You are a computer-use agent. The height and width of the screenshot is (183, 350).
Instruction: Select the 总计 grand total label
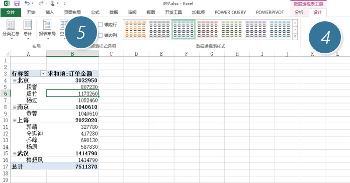point(18,167)
